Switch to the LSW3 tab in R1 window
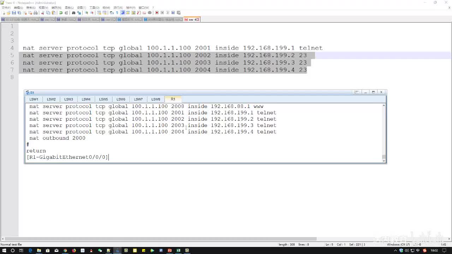Screen dimensions: 452x254 [69, 99]
